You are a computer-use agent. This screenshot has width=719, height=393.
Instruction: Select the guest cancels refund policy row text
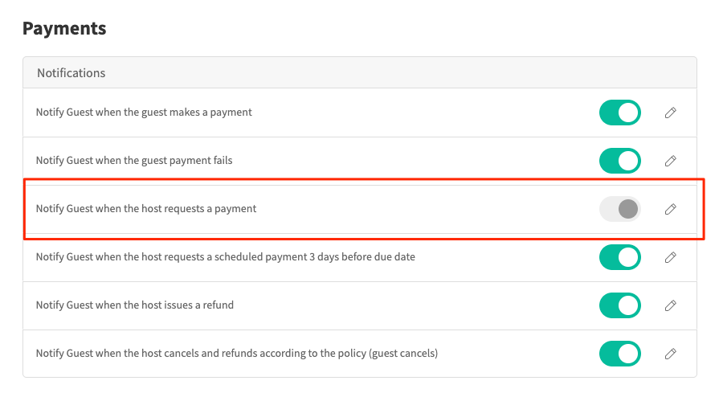pos(236,354)
